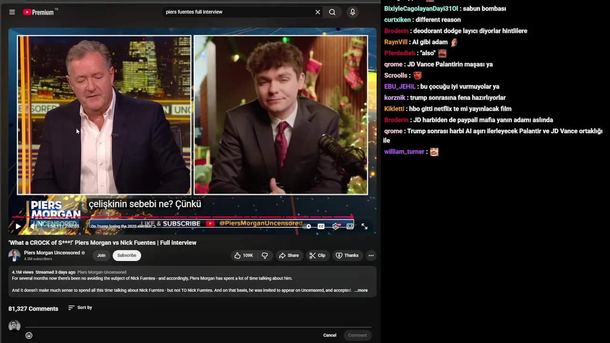Clear the search query with X

pos(318,12)
